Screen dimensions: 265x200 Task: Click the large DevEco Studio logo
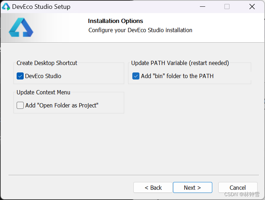point(21,27)
